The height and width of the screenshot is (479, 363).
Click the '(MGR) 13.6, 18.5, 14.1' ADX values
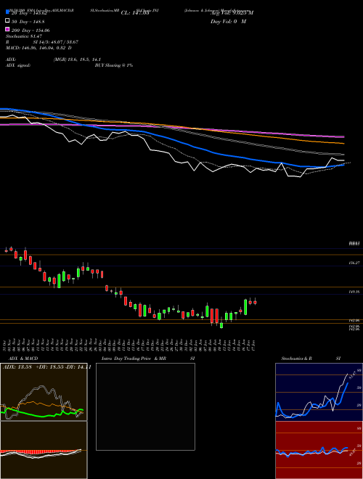(77, 60)
